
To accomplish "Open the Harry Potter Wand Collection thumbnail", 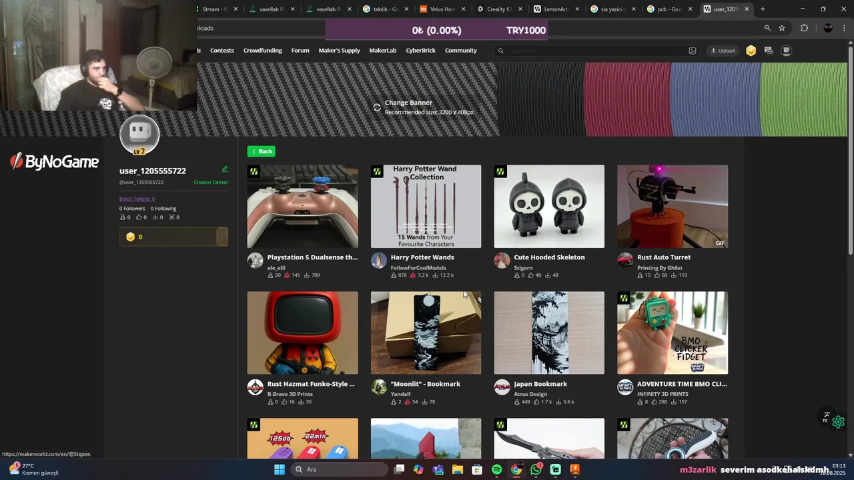I will 426,207.
